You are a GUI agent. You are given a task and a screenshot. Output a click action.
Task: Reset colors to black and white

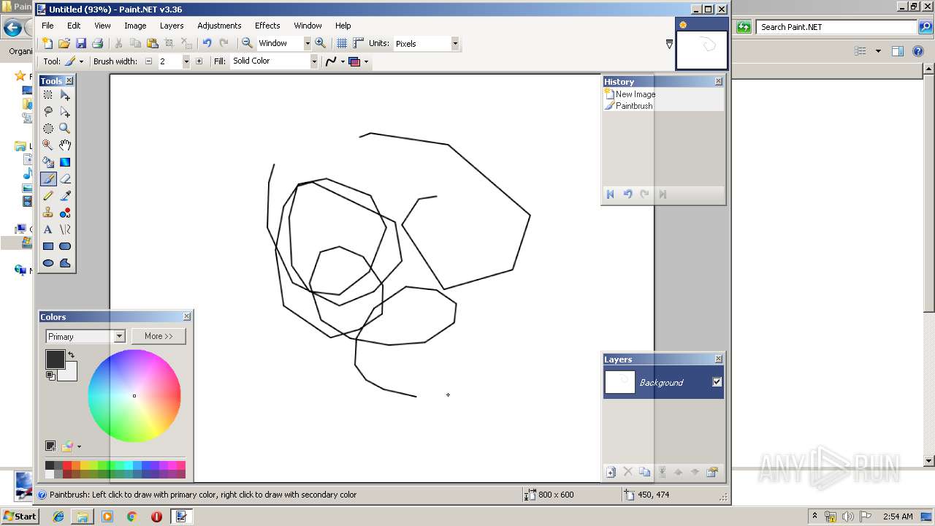click(x=50, y=376)
